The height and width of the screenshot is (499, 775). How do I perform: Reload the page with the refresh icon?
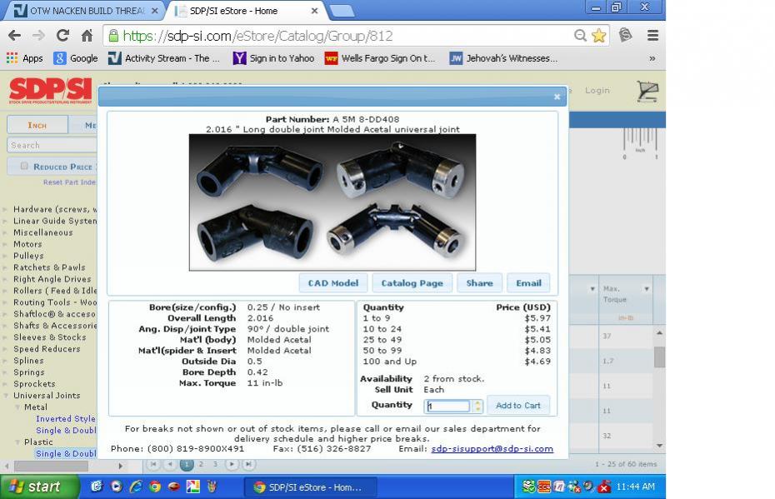pyautogui.click(x=62, y=36)
